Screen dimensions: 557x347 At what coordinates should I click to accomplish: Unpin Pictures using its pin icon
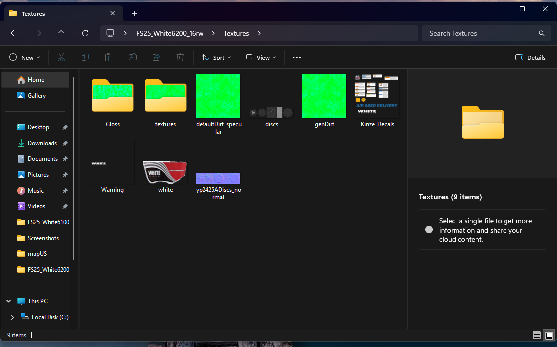[x=65, y=175]
